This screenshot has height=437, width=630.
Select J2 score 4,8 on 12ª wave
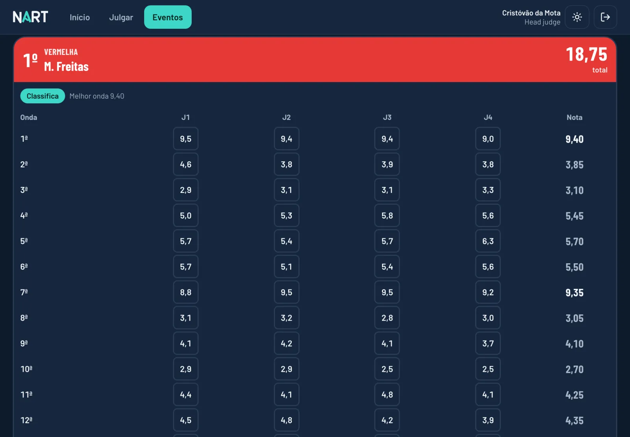coord(286,420)
